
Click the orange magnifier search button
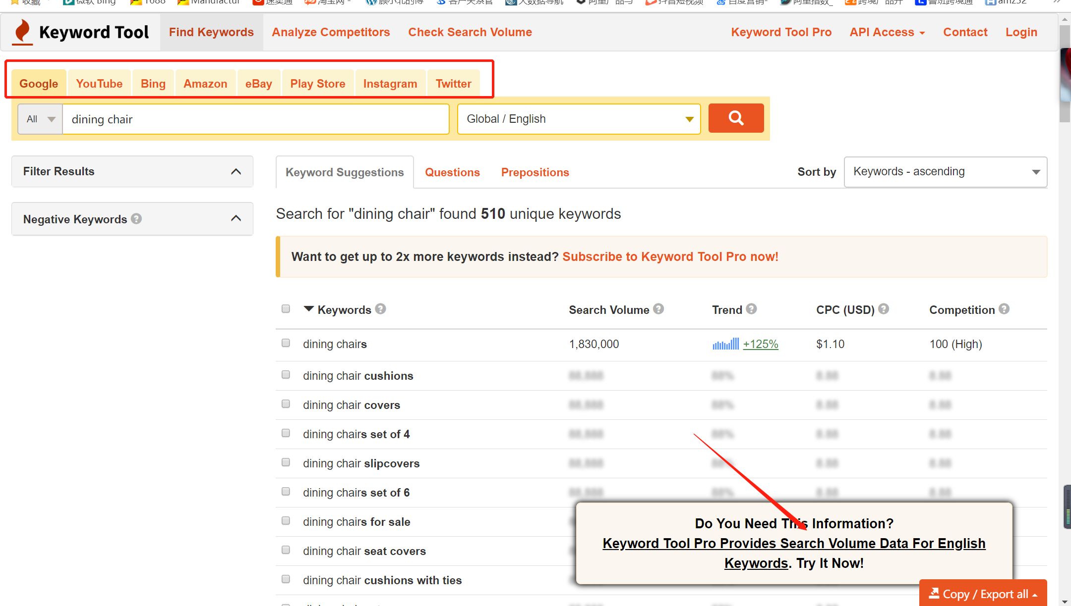click(736, 118)
